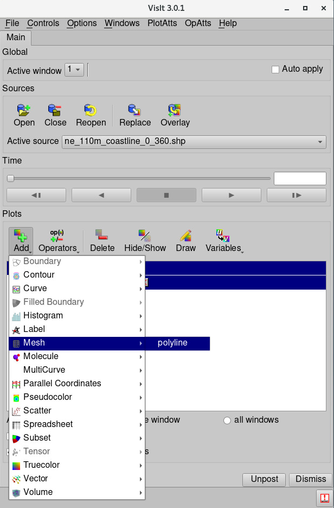This screenshot has width=334, height=508.
Task: Select Pseudocolor in the Add menu
Action: point(48,397)
